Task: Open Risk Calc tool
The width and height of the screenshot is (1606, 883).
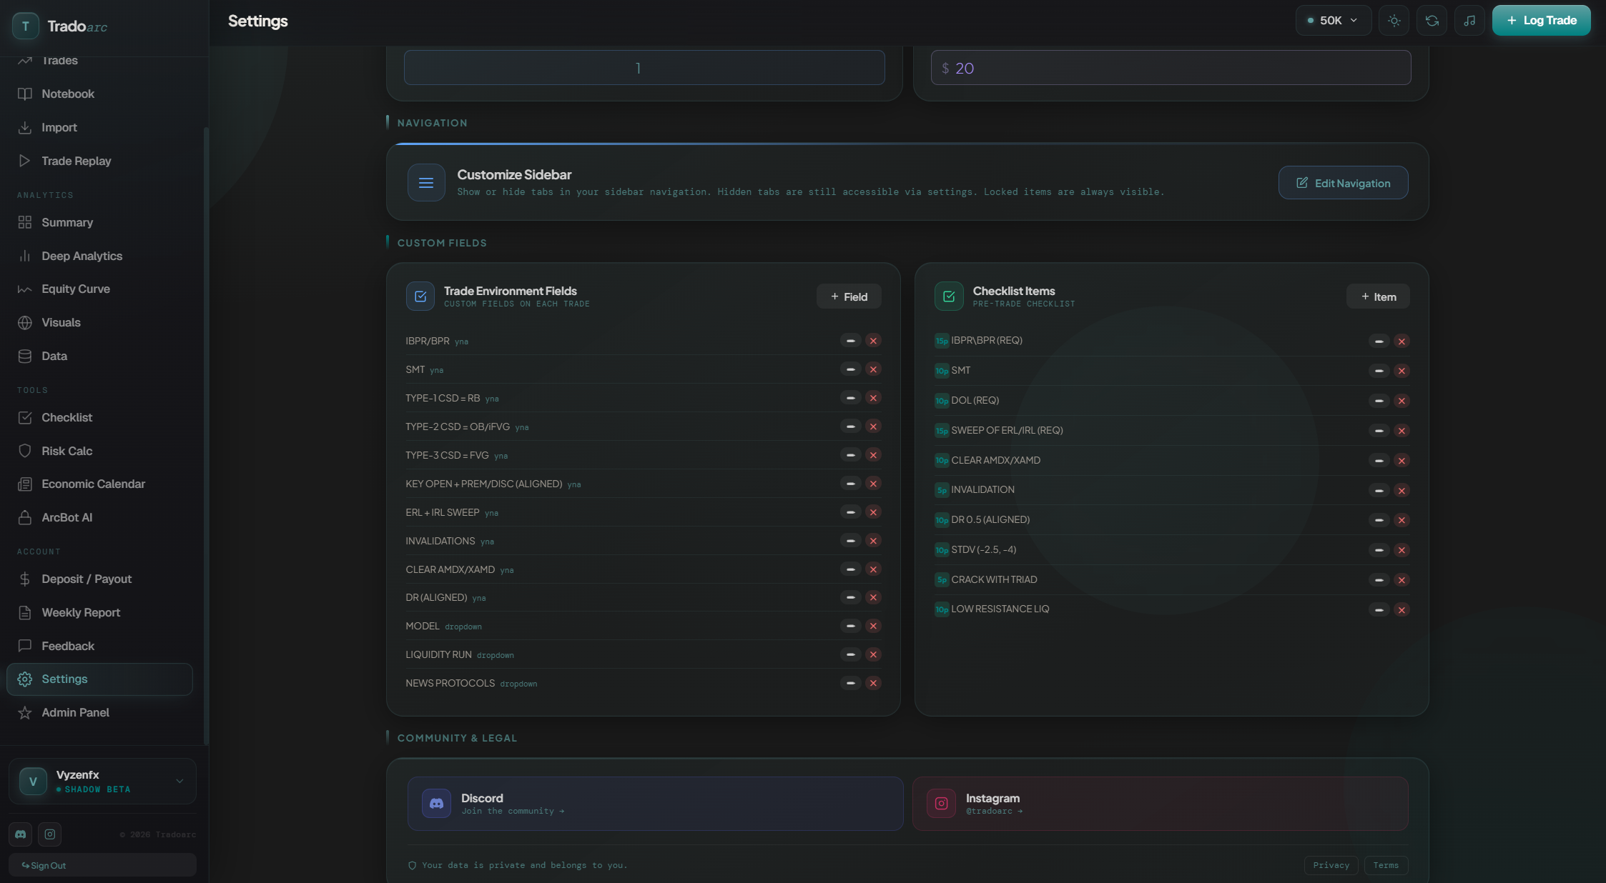Action: pos(99,451)
